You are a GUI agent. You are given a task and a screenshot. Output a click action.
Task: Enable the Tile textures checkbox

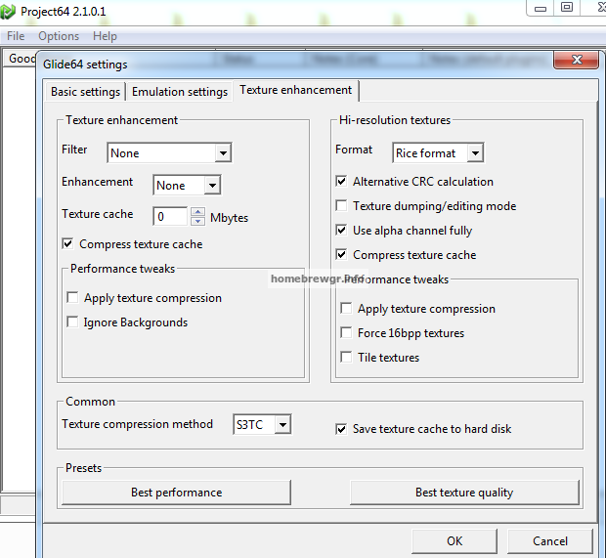[x=346, y=357]
